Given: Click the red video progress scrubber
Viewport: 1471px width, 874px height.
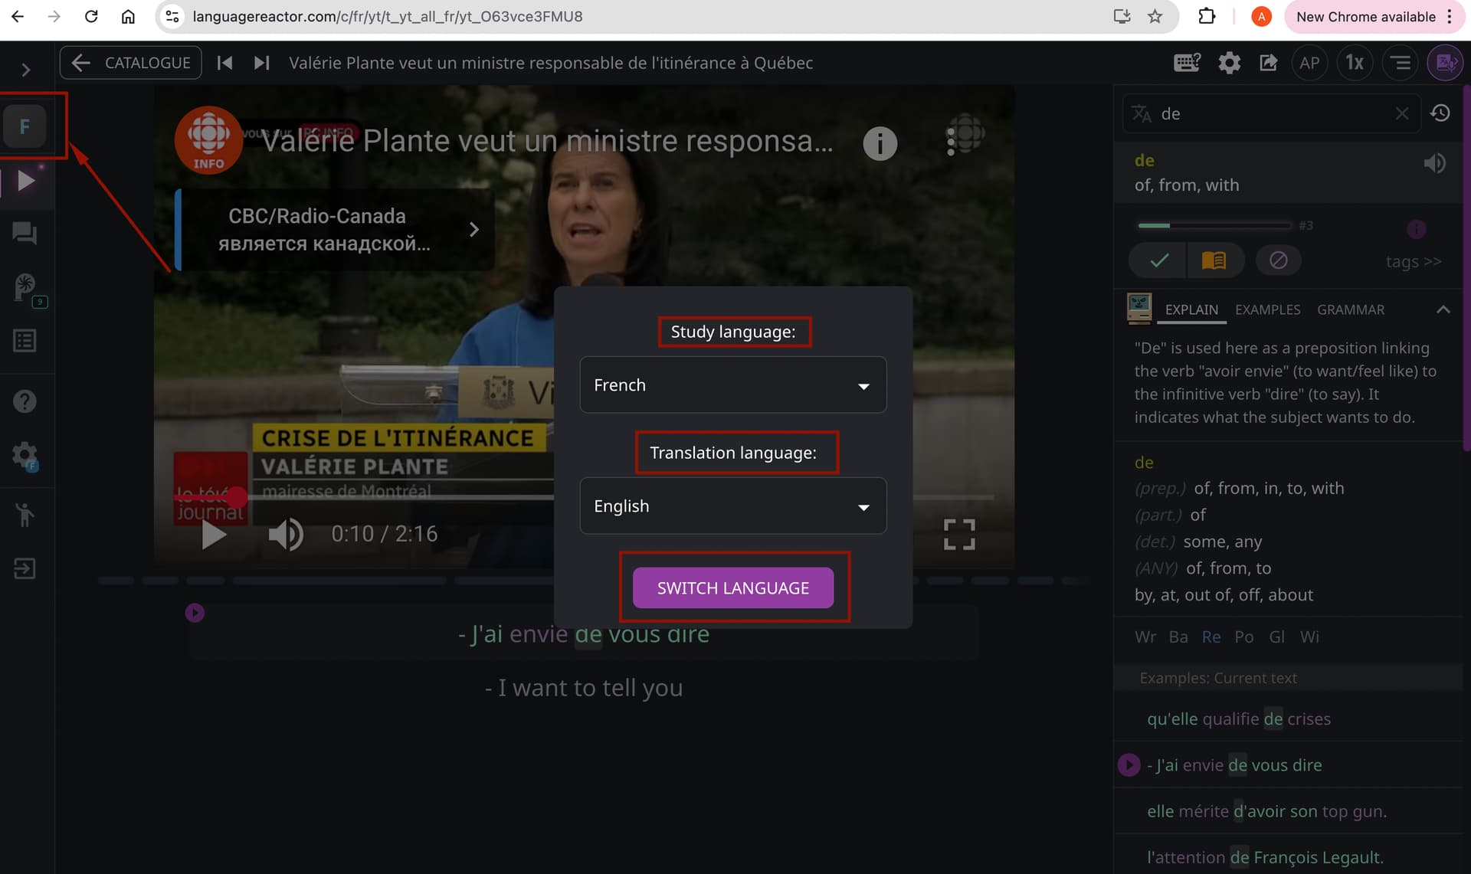Looking at the screenshot, I should (x=238, y=497).
